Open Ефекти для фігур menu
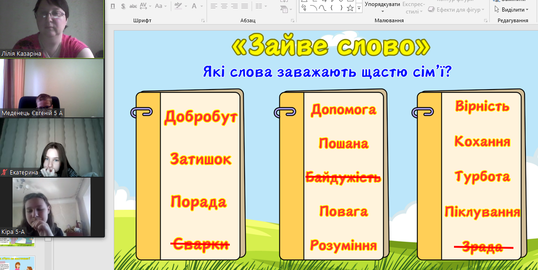The height and width of the screenshot is (270, 538). pos(457,10)
